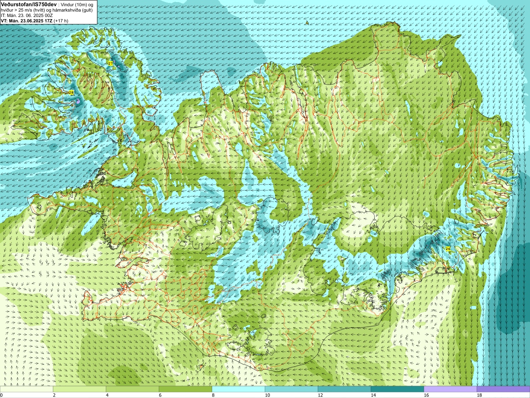Click the dark teal 14–16 m/s legend swatch

[397, 389]
